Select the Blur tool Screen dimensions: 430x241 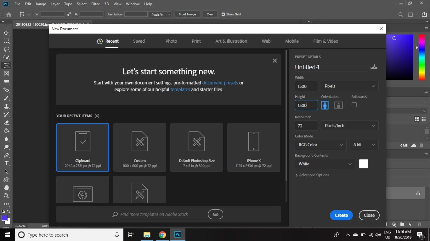(6, 139)
